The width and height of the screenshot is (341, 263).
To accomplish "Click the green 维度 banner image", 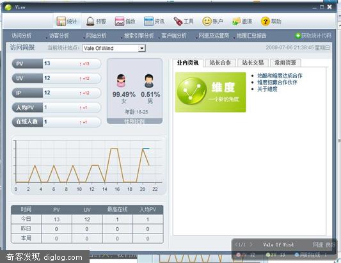I will click(210, 92).
